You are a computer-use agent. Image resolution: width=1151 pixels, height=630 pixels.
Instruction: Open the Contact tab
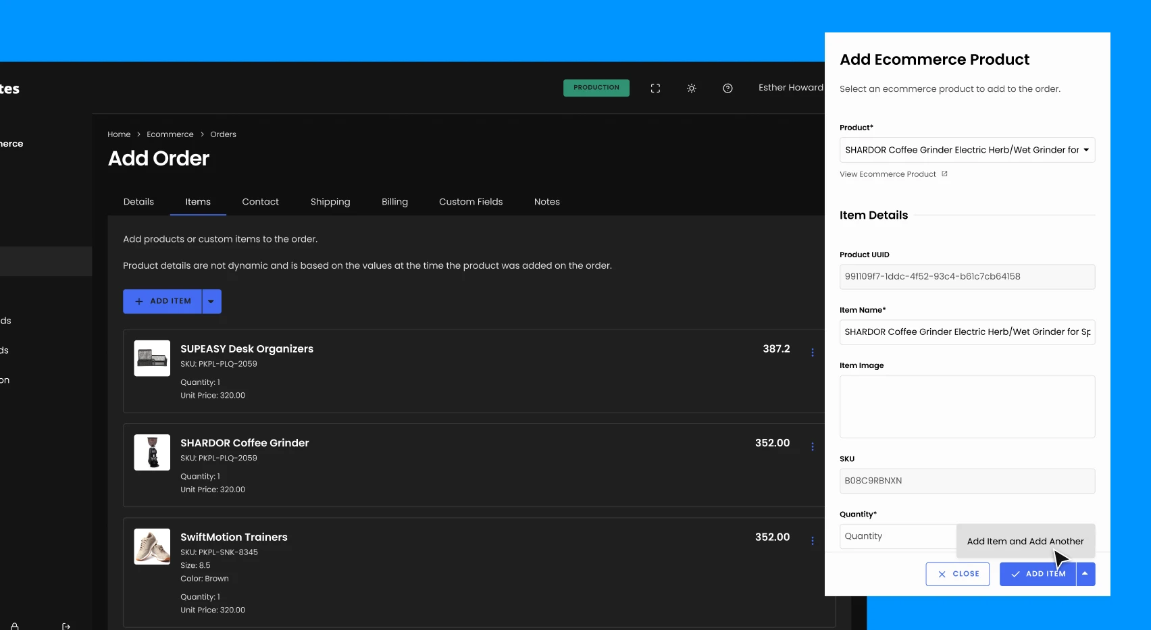260,202
